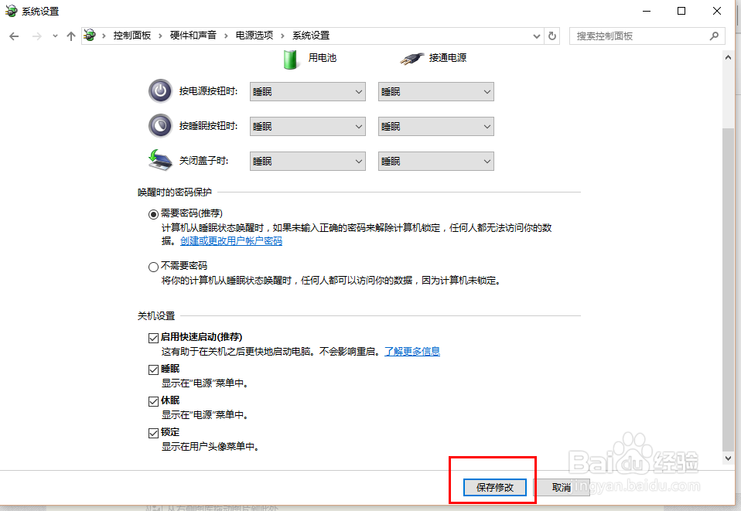Click the sleep button icon
This screenshot has height=511, width=741.
(159, 125)
